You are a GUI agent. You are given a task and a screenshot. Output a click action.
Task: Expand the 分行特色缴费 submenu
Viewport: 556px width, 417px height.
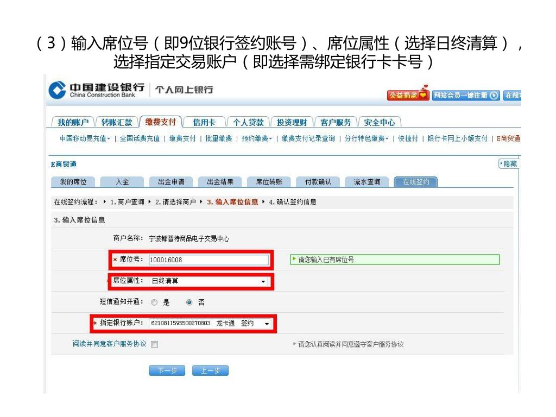pos(367,138)
